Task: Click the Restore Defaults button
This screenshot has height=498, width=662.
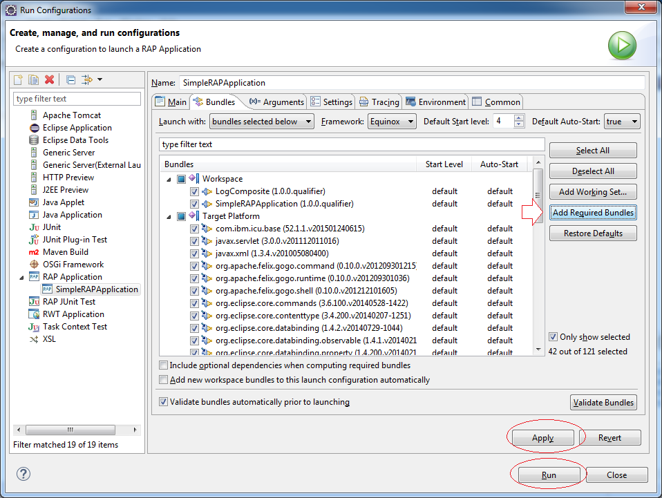Action: point(593,233)
